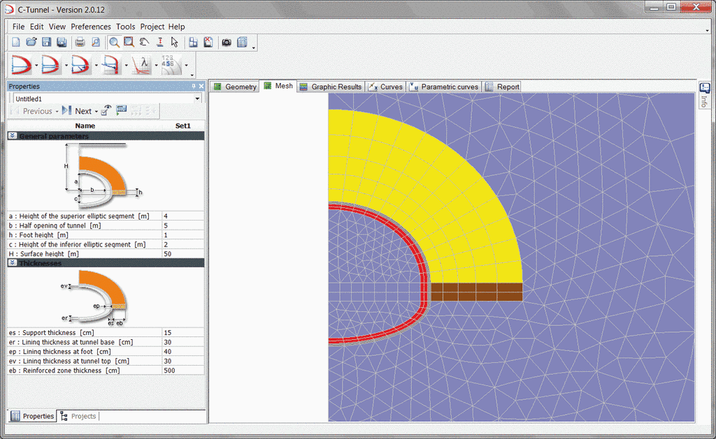Choose the arrow pointer selection tool

click(x=174, y=43)
